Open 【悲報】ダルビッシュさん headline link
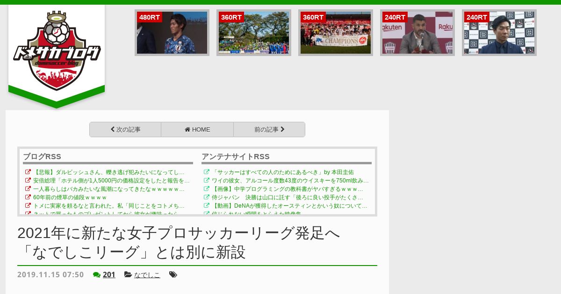 (x=109, y=172)
